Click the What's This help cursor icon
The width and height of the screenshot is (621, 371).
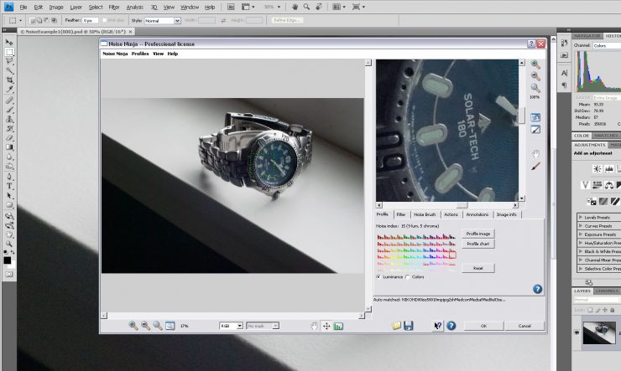click(x=437, y=326)
